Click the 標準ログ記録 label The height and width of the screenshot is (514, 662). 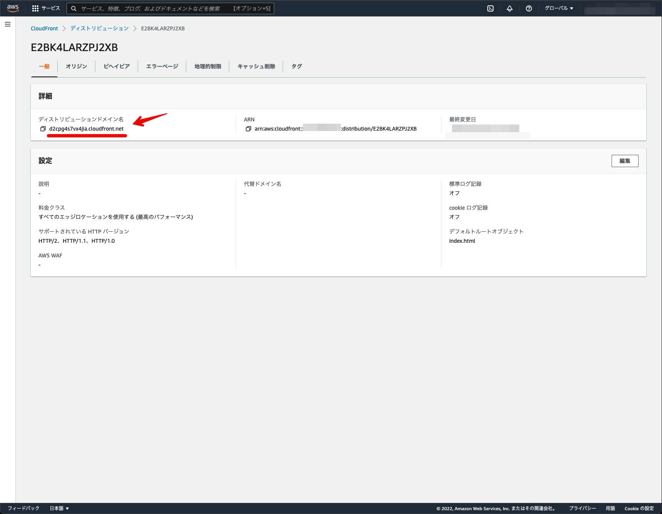coord(465,184)
